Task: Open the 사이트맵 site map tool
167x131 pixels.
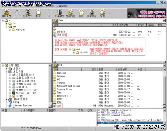Action: [x=6, y=13]
